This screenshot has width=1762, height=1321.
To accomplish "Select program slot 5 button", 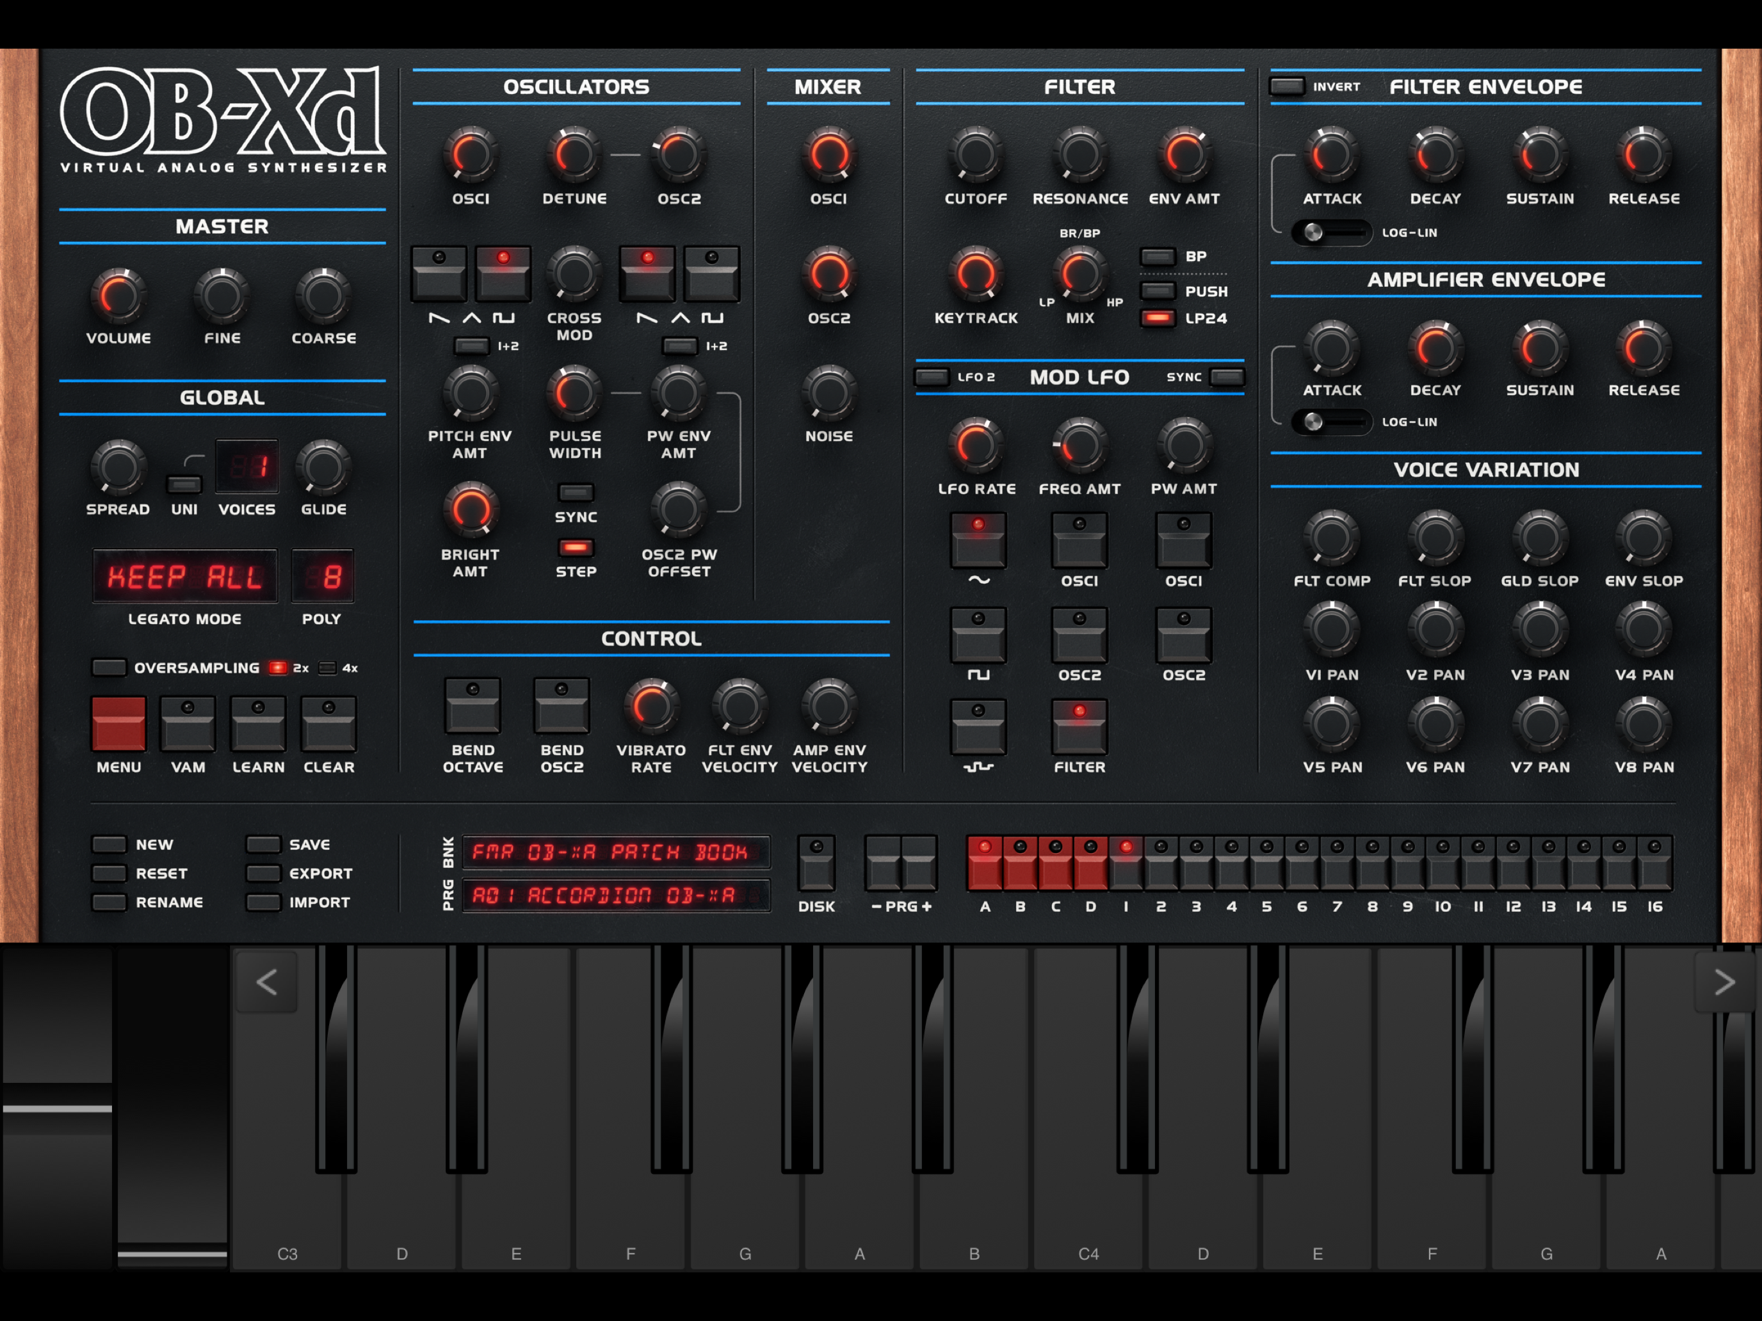I will pos(1266,862).
